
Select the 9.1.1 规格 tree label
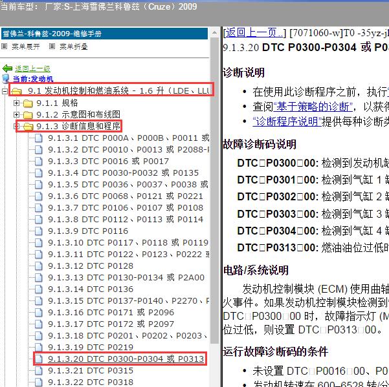(58, 103)
